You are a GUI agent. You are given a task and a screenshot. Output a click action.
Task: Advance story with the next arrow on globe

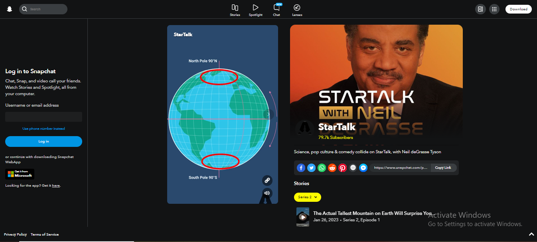(x=269, y=115)
